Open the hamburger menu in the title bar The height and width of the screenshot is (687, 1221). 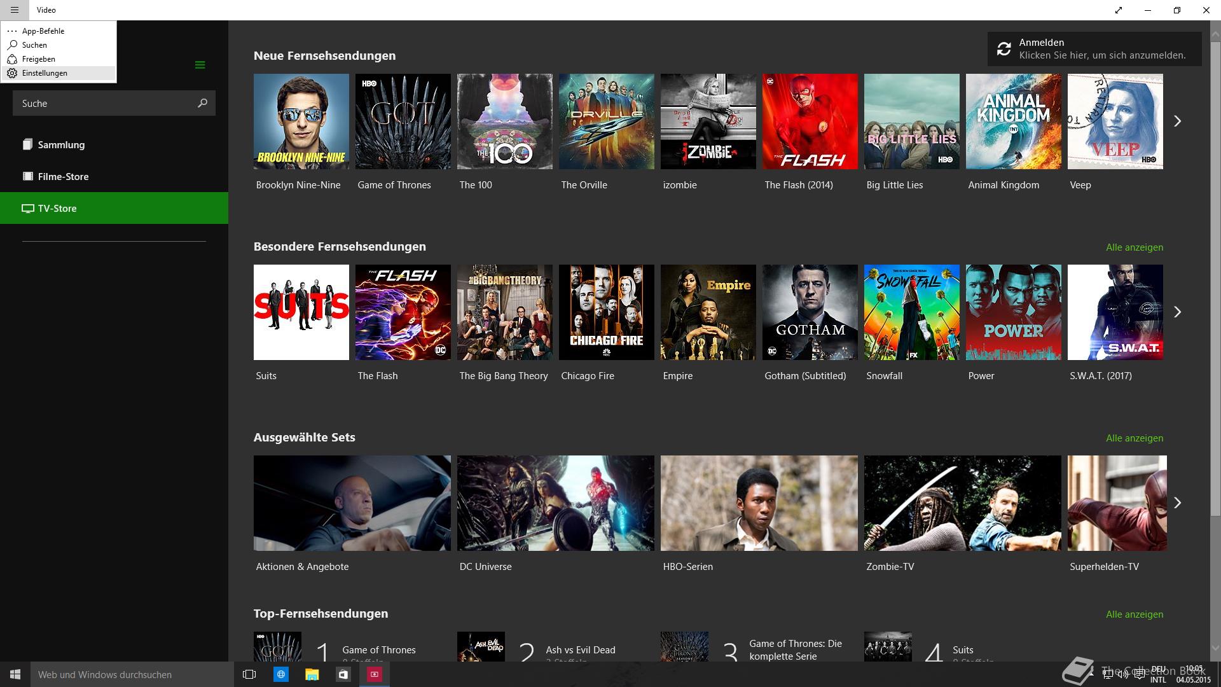(14, 10)
